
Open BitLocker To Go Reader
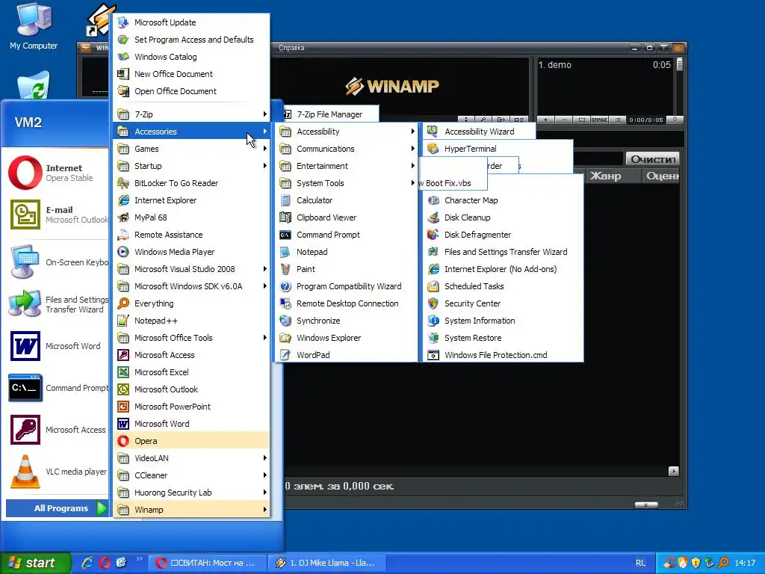point(191,183)
